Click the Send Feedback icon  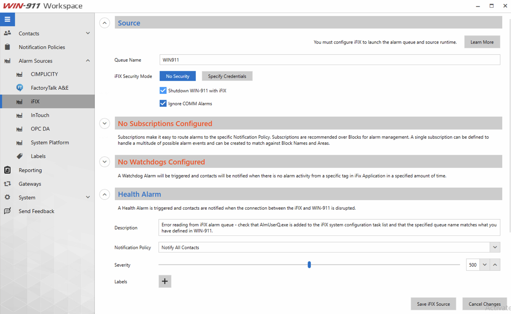point(7,211)
